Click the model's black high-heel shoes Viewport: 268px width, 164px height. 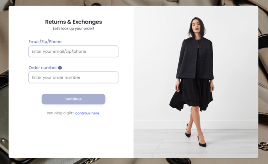click(202, 142)
